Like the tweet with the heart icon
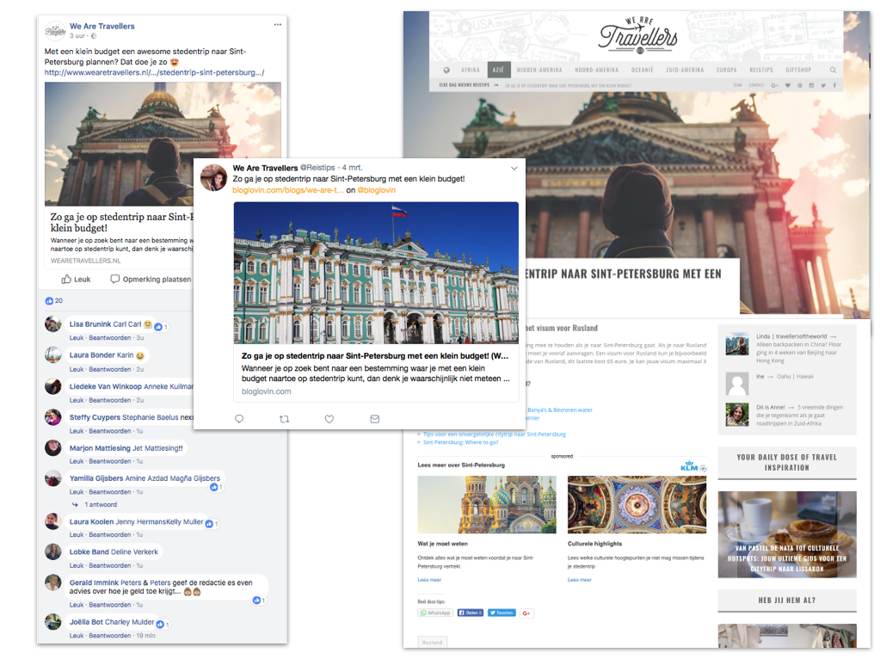 (329, 419)
